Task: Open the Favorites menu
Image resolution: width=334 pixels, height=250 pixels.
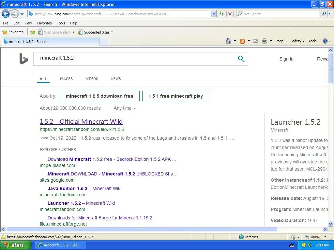Action: tap(44, 23)
